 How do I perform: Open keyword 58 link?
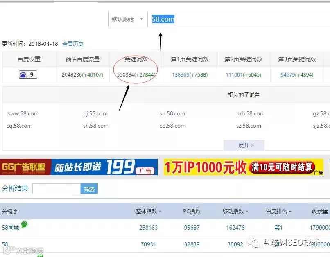5,244
